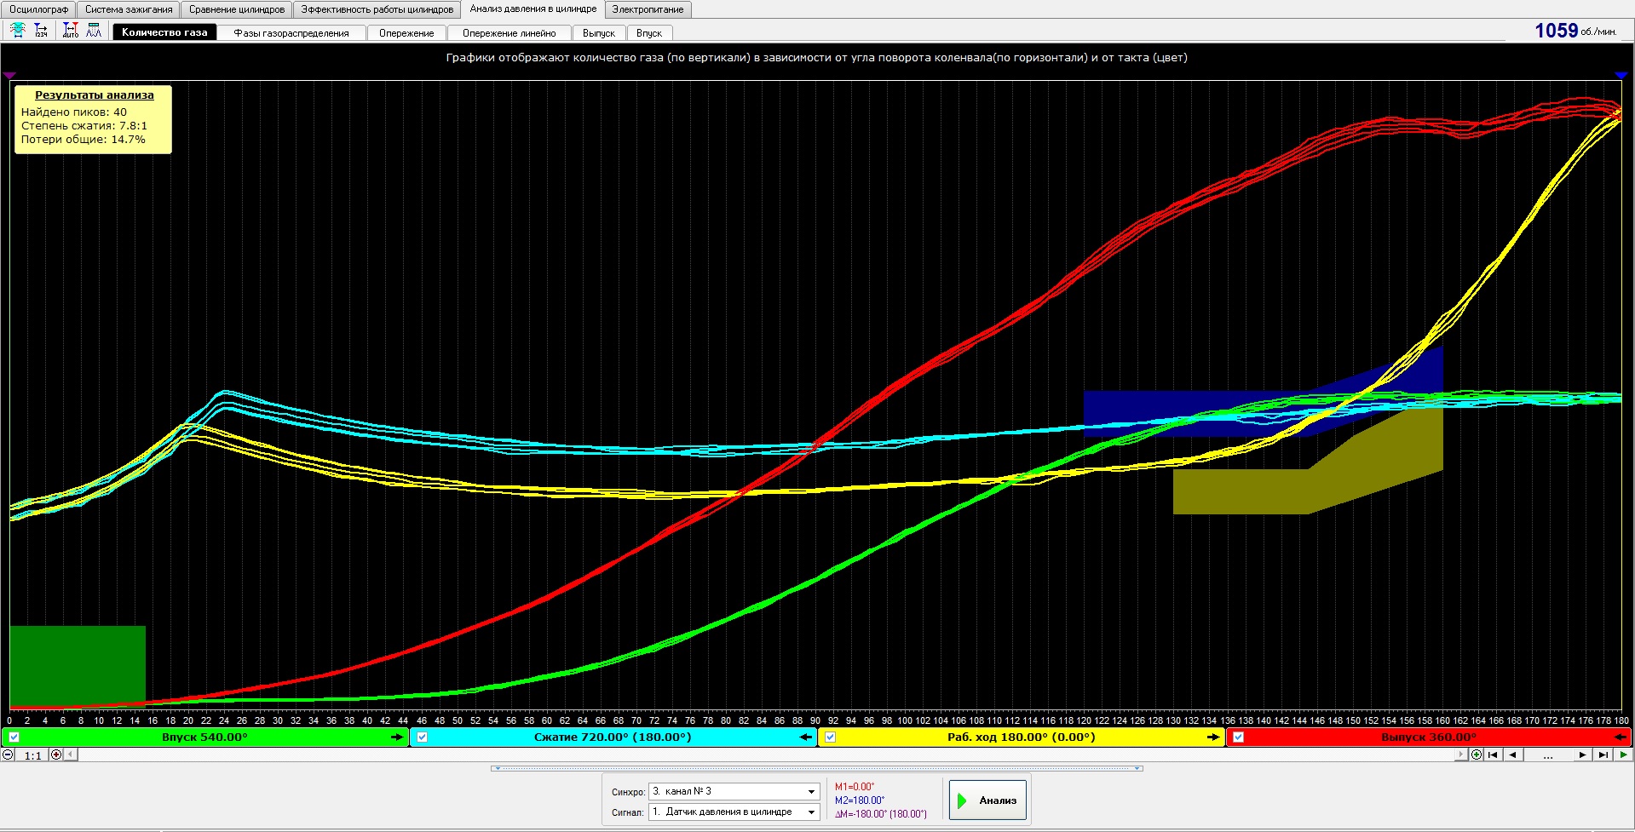This screenshot has width=1635, height=832.
Task: Open Эффективность работы цилиндров tab
Action: (x=377, y=9)
